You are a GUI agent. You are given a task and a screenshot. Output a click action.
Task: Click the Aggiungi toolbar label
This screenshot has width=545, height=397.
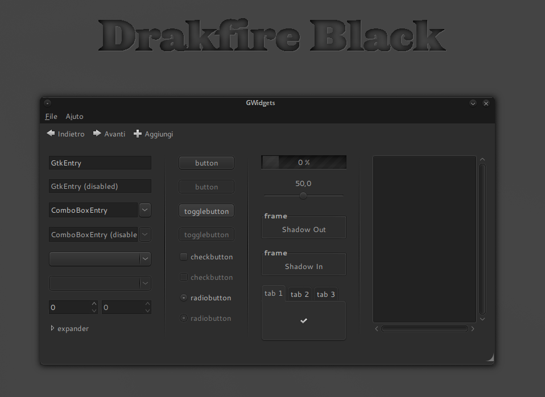coord(159,134)
